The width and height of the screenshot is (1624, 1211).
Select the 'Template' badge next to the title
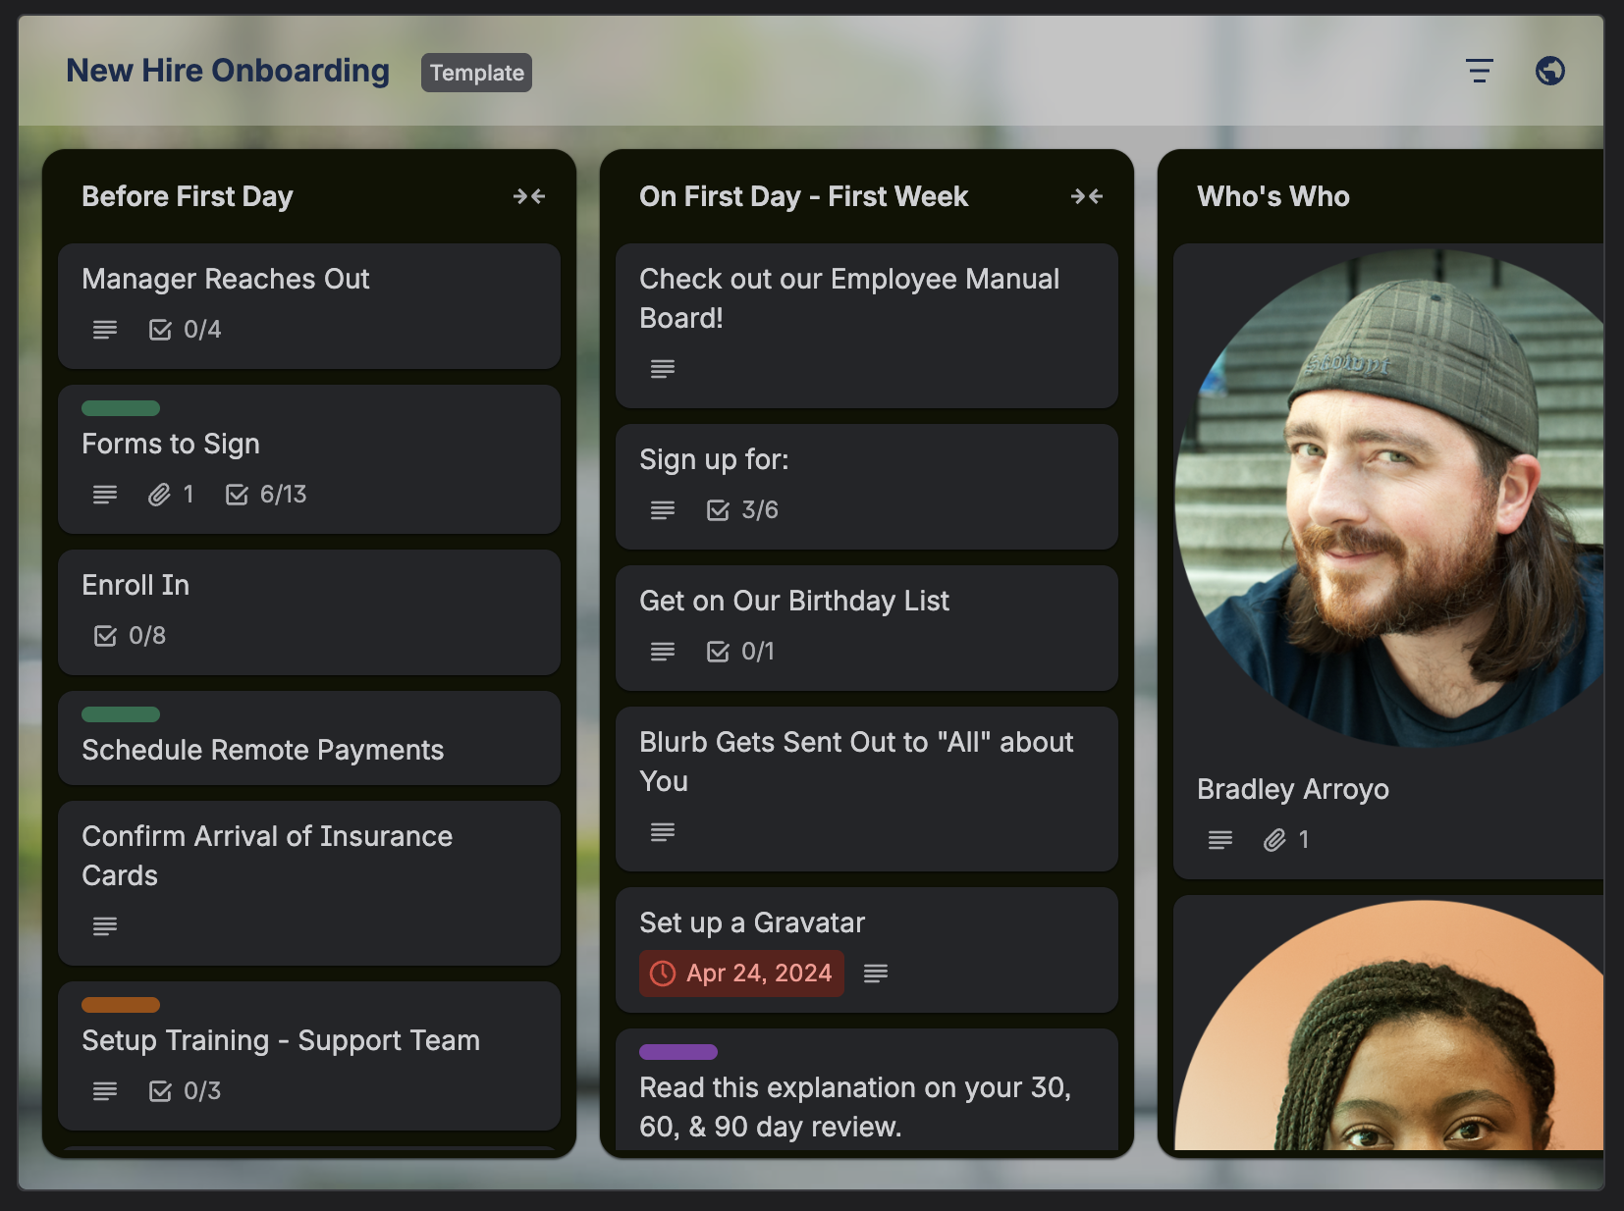(x=476, y=72)
